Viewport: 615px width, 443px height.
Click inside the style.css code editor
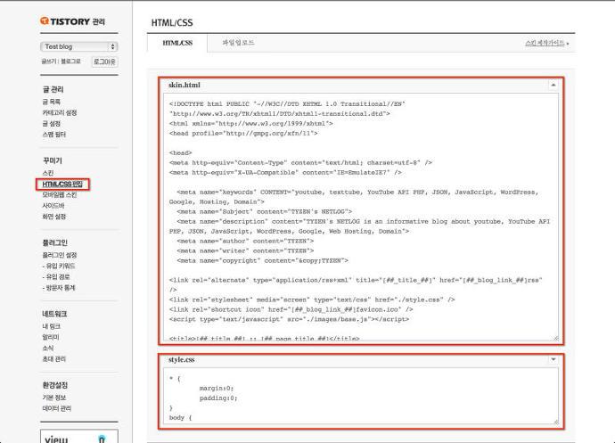361,396
